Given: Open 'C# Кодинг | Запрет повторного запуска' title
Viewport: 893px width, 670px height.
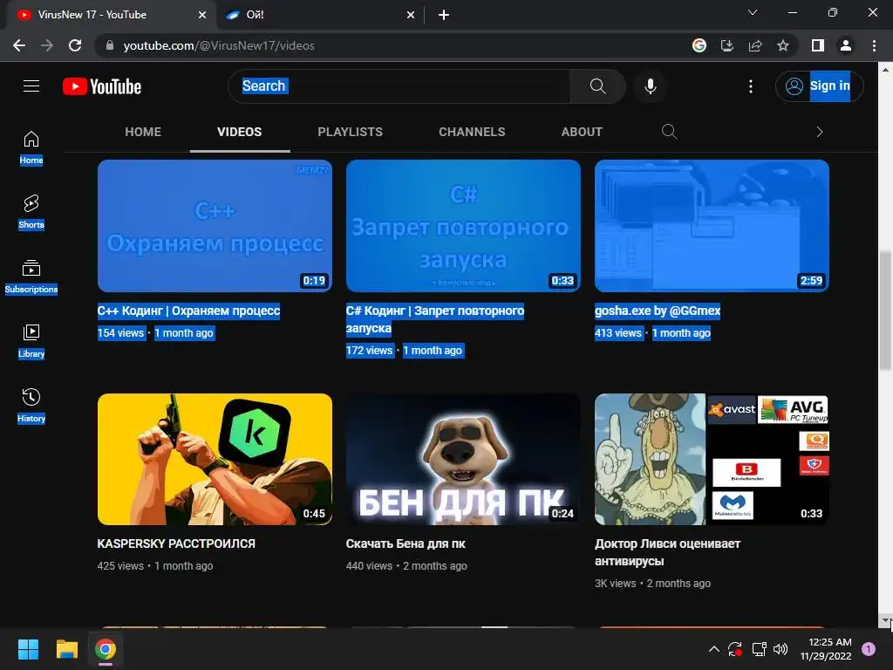Looking at the screenshot, I should click(x=435, y=319).
